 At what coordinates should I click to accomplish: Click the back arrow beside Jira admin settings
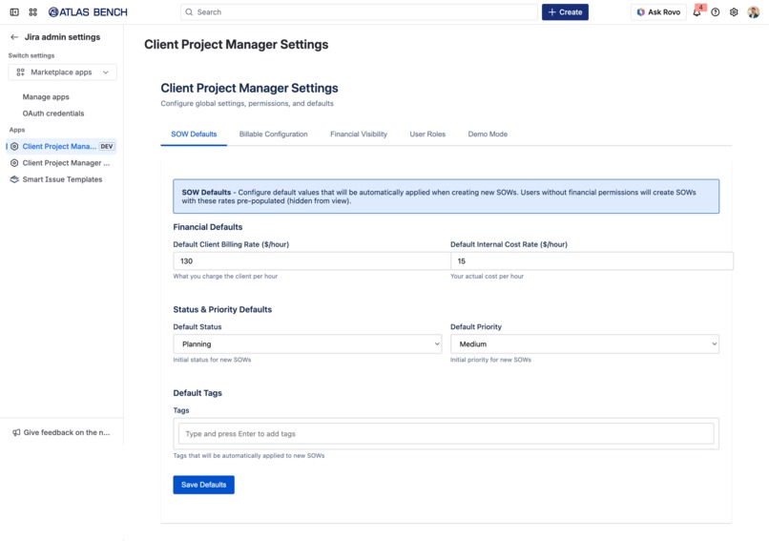point(14,37)
